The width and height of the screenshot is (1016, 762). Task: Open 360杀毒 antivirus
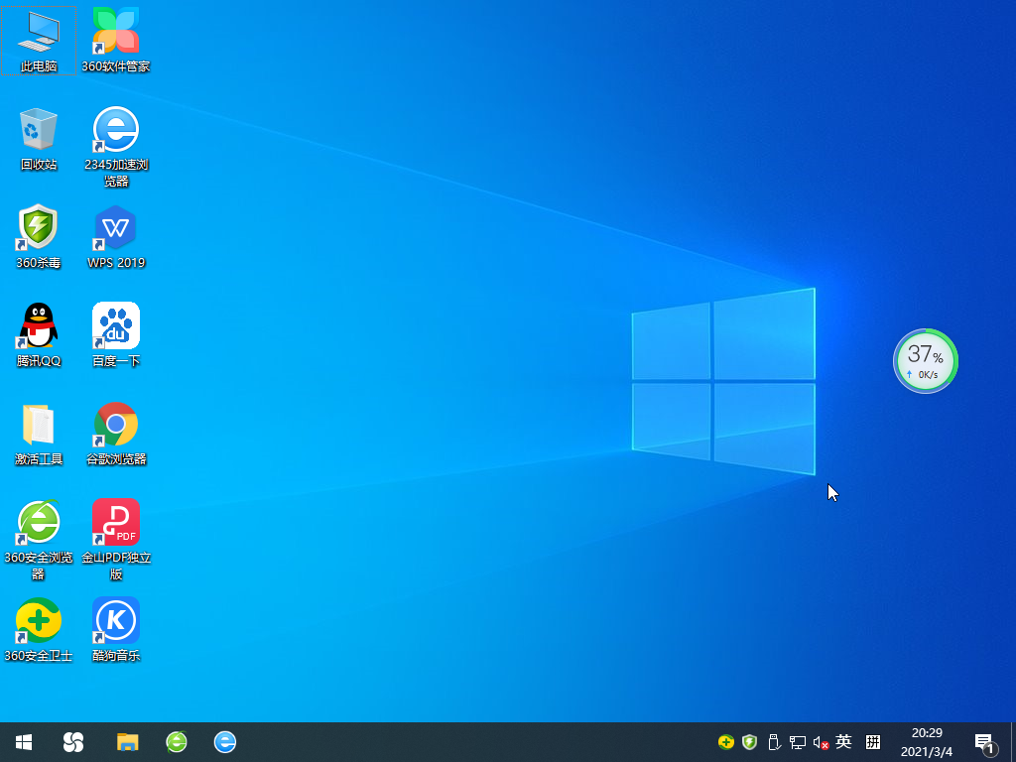(37, 230)
